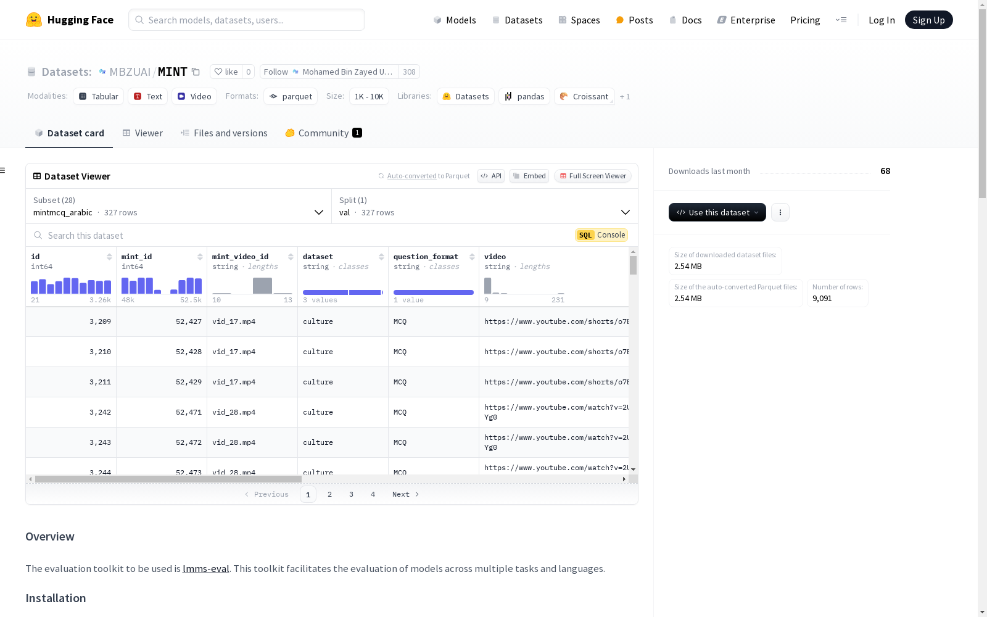Open the follower count 308

[x=409, y=72]
